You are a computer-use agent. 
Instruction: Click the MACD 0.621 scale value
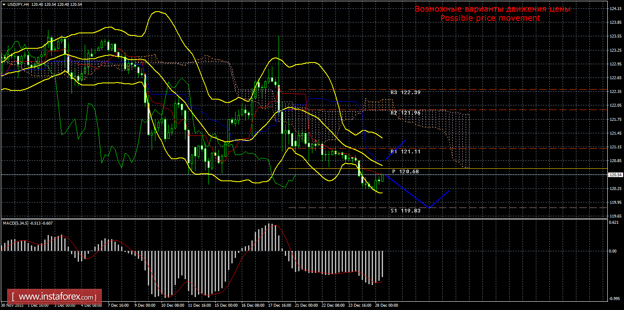pyautogui.click(x=612, y=222)
